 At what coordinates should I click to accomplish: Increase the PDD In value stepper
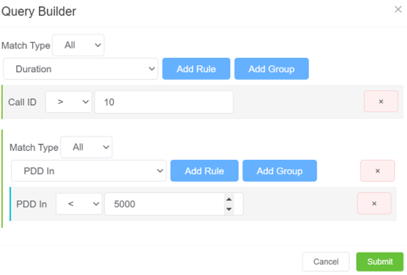229,199
